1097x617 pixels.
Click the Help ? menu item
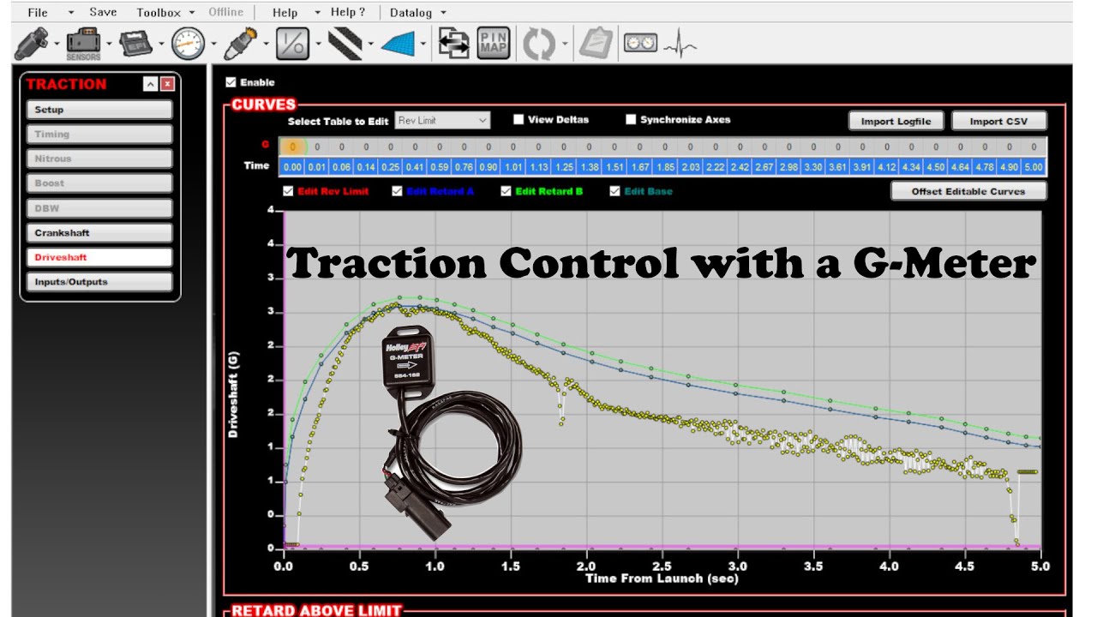pyautogui.click(x=348, y=13)
